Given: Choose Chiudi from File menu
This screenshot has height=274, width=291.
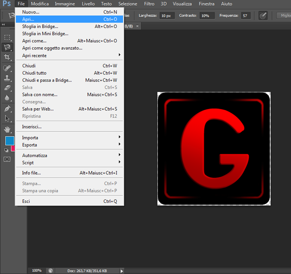Looking at the screenshot, I should click(x=69, y=66).
